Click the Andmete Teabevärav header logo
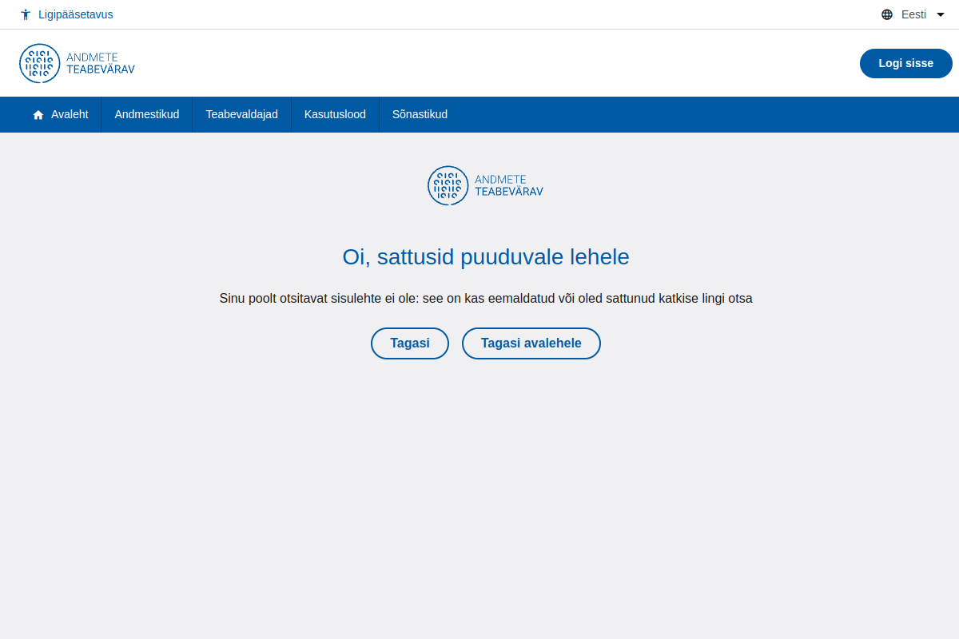The image size is (959, 639). pyautogui.click(x=78, y=63)
